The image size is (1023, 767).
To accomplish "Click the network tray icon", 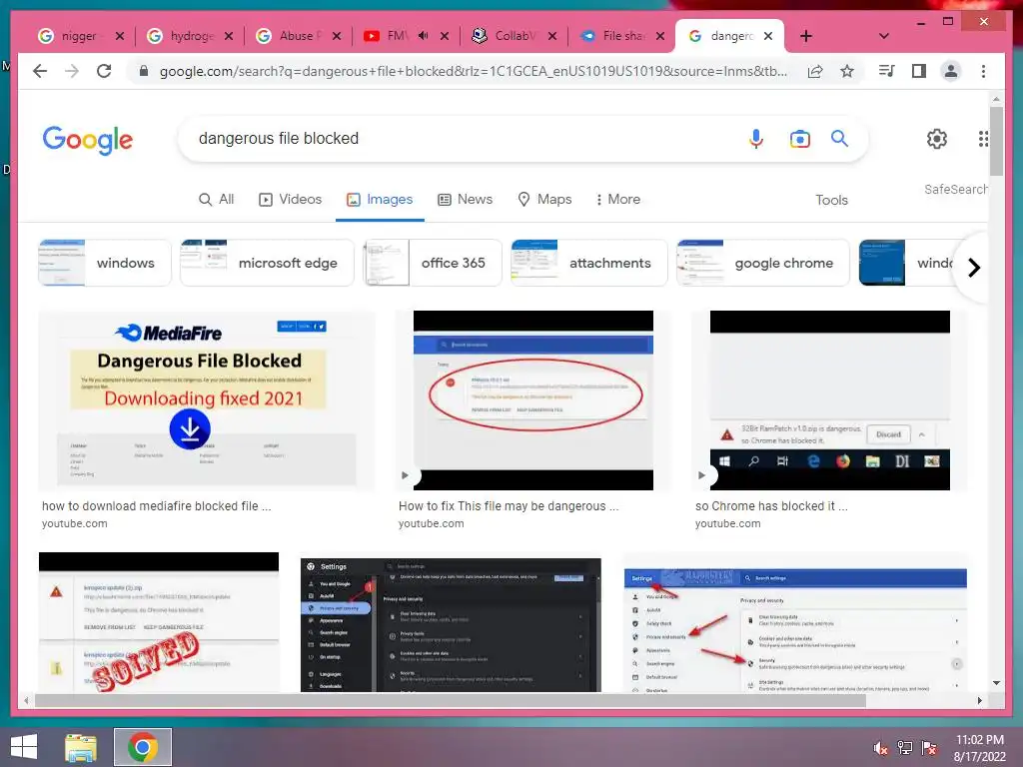I will (x=905, y=747).
